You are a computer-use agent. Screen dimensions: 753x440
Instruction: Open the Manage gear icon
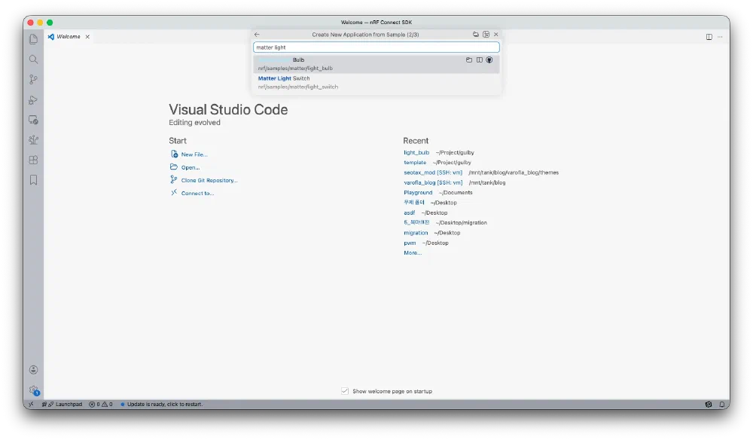click(33, 390)
